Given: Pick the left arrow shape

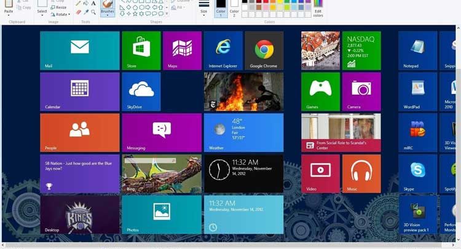Looking at the screenshot, I should [x=155, y=7].
